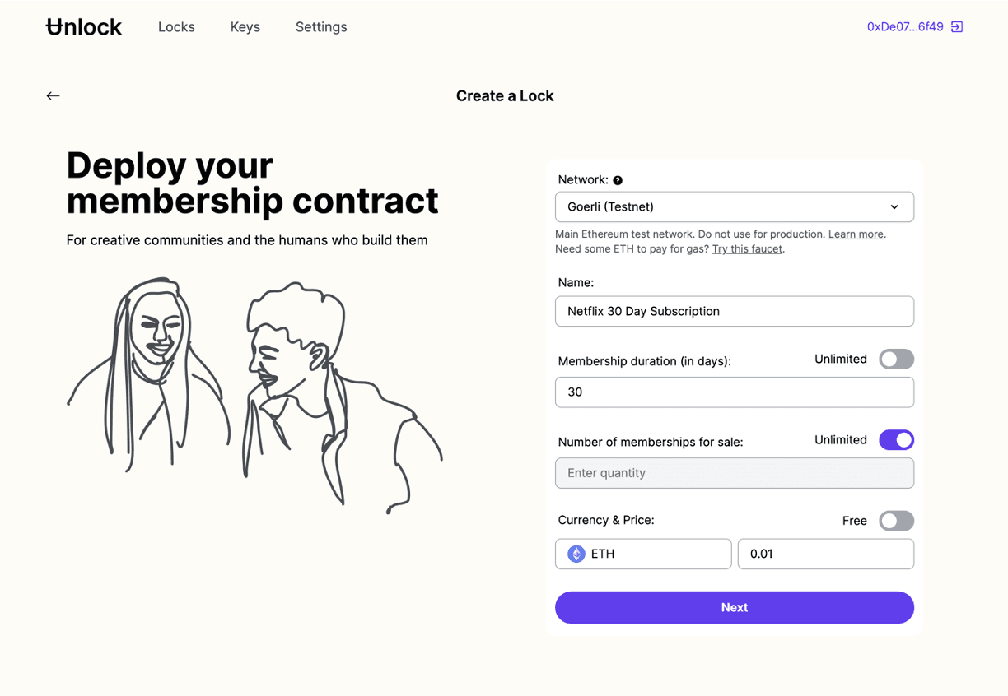The height and width of the screenshot is (696, 1008).
Task: Disable Unlimited number of memberships switch
Action: (x=896, y=440)
